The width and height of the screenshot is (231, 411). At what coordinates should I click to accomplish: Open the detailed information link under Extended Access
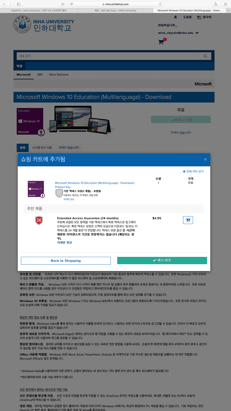coord(64,243)
